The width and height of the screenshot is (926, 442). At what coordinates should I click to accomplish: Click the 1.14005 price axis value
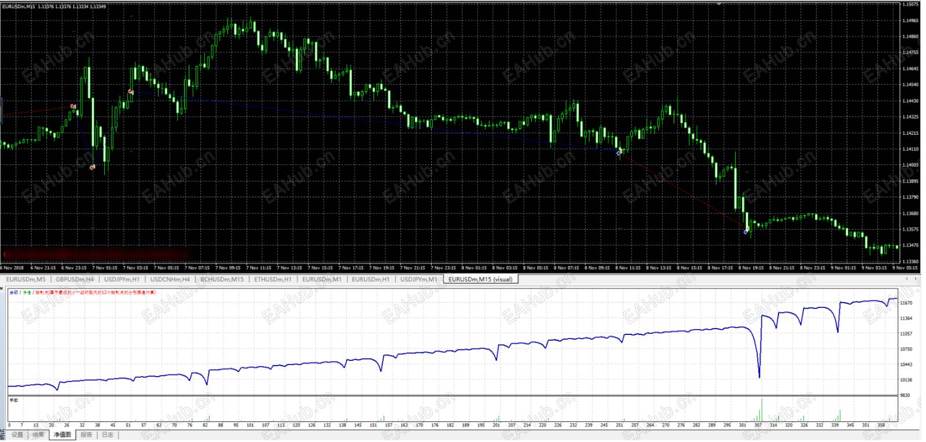910,165
